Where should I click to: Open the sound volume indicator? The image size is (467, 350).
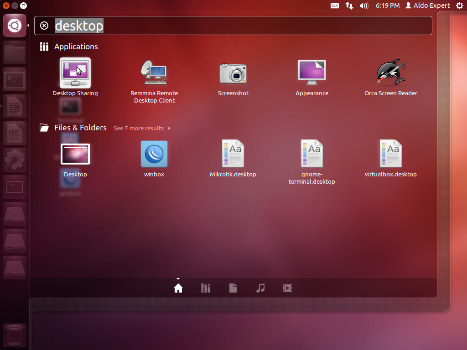tap(363, 5)
